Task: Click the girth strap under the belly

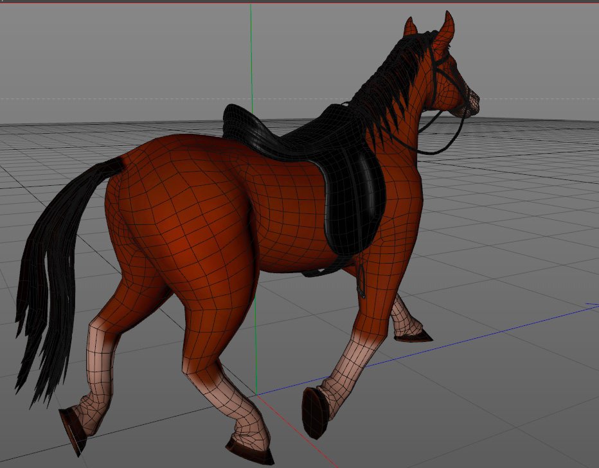Action: tap(321, 271)
